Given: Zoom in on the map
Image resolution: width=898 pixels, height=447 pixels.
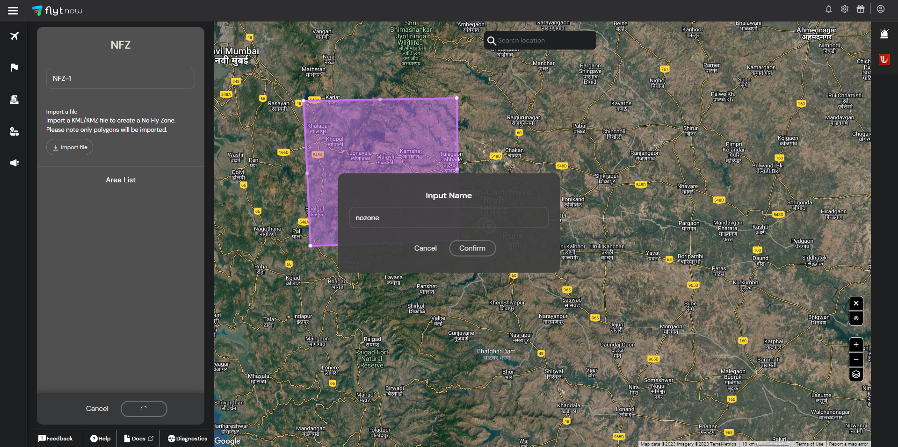Looking at the screenshot, I should click(855, 345).
